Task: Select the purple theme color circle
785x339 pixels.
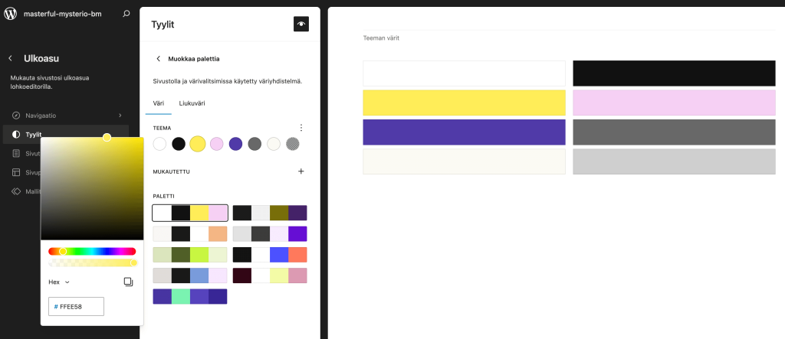Action: point(236,144)
